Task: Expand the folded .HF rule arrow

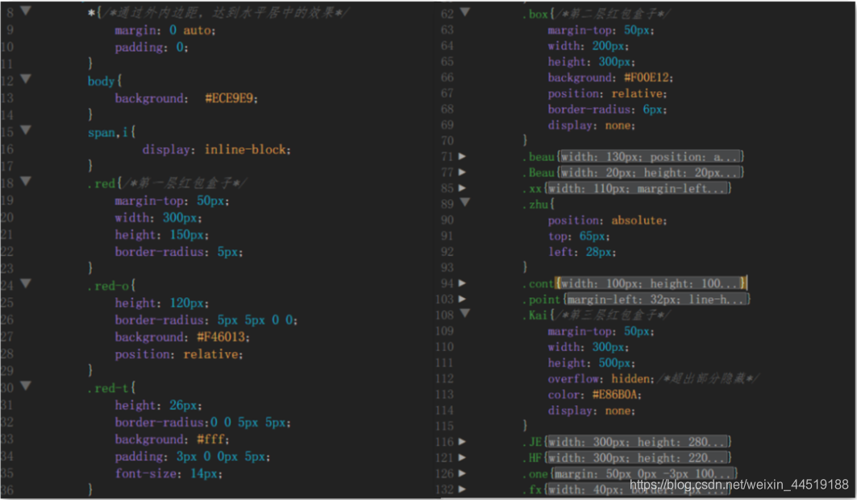Action: tap(463, 457)
